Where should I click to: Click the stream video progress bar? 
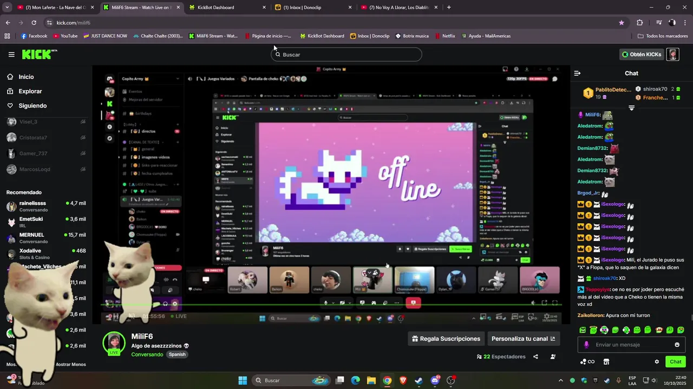331,305
